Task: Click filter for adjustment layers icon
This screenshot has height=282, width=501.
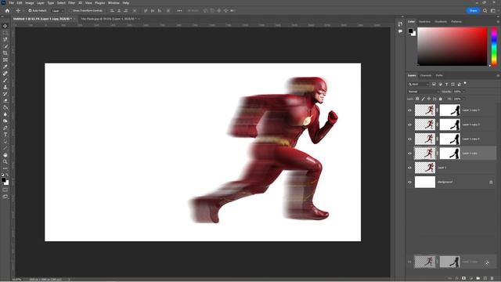Action: point(440,84)
